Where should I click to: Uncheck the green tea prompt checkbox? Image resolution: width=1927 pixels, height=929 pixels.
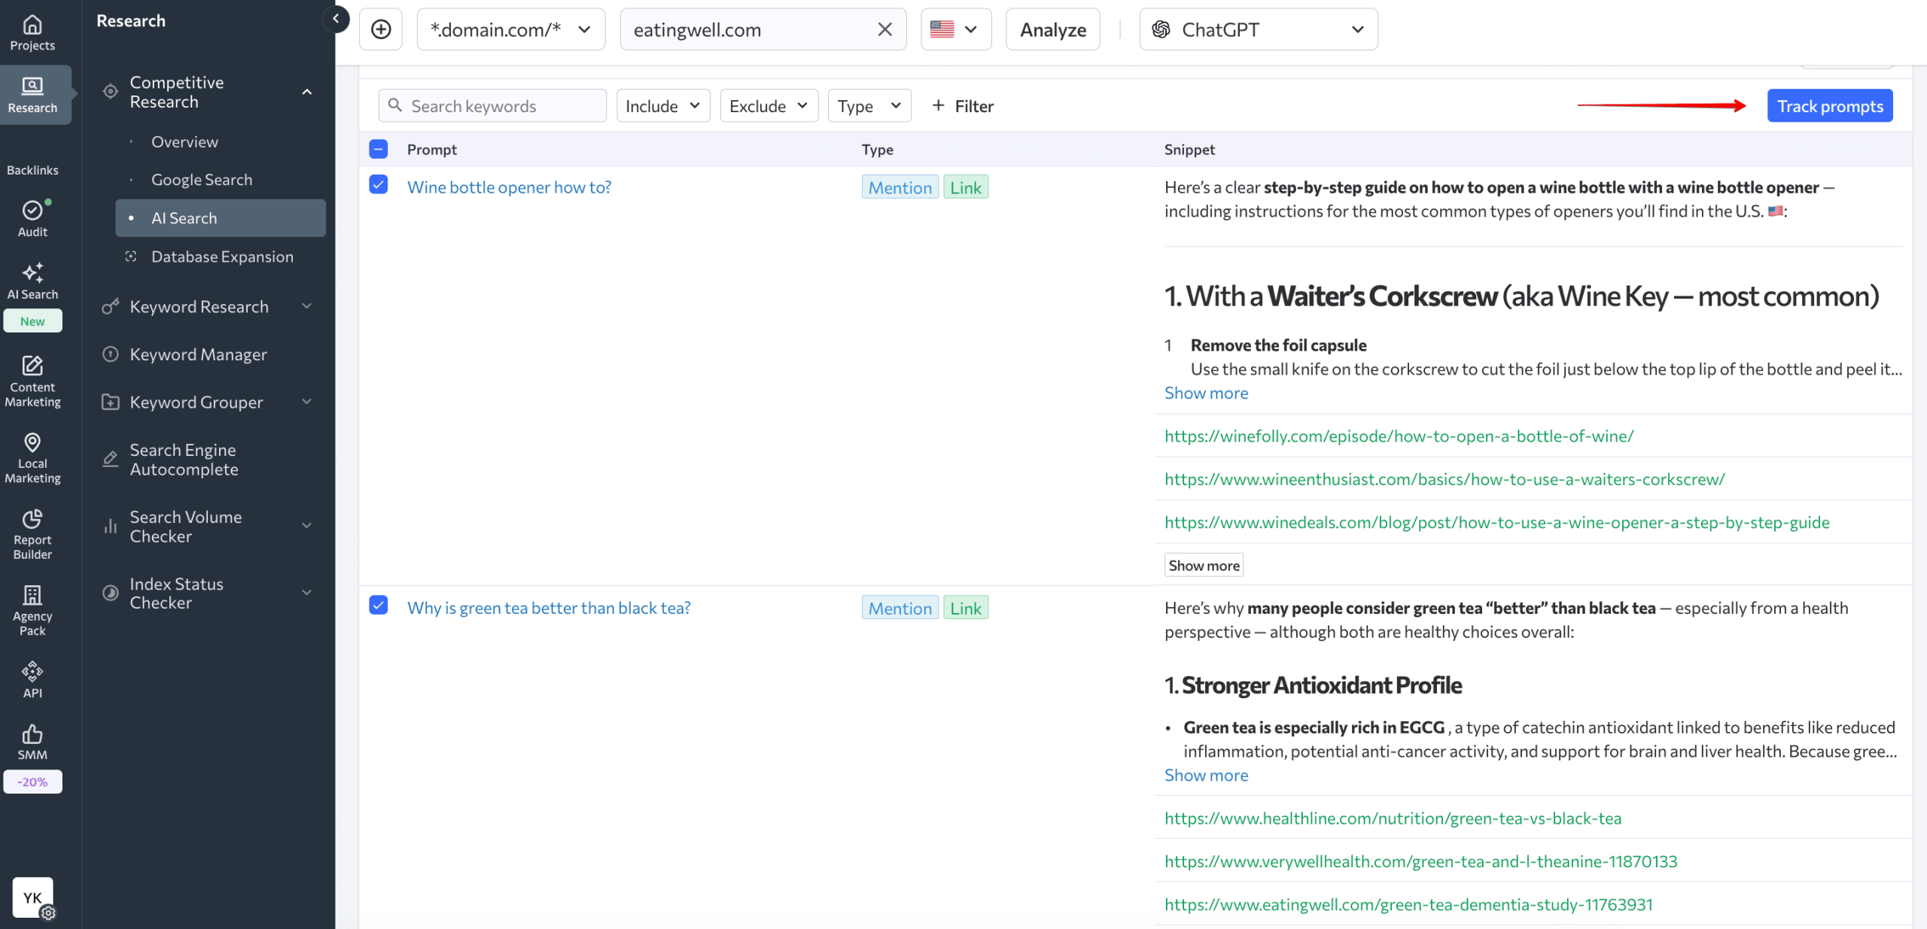[x=379, y=606]
